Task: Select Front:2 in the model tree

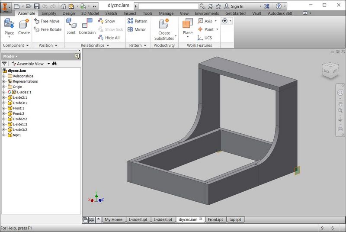Action: (x=18, y=113)
